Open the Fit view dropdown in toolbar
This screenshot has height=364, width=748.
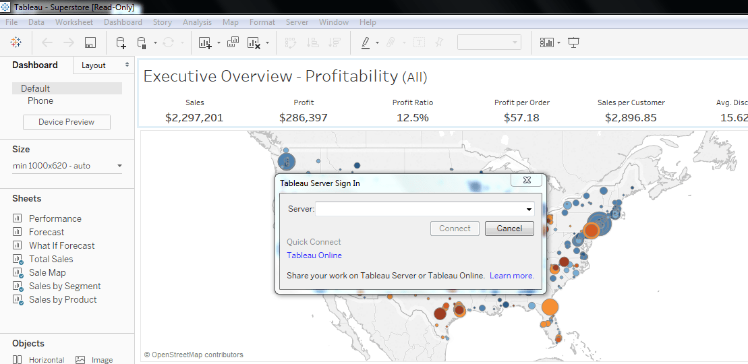(489, 42)
